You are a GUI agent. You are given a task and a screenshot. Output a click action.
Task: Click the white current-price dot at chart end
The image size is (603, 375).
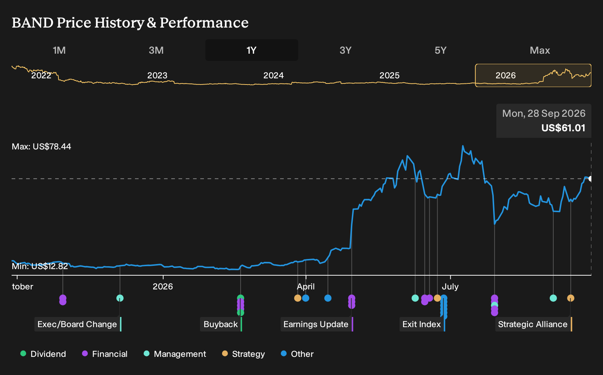coord(590,179)
